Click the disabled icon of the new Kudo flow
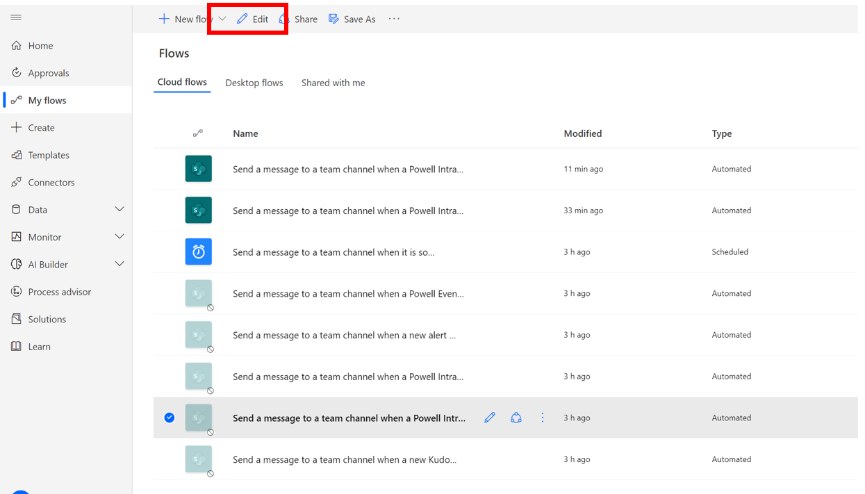This screenshot has width=865, height=494. click(199, 459)
